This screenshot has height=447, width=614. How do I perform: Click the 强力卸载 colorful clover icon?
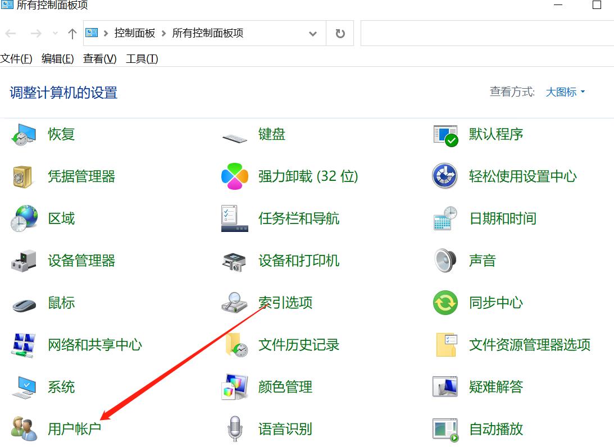[235, 176]
